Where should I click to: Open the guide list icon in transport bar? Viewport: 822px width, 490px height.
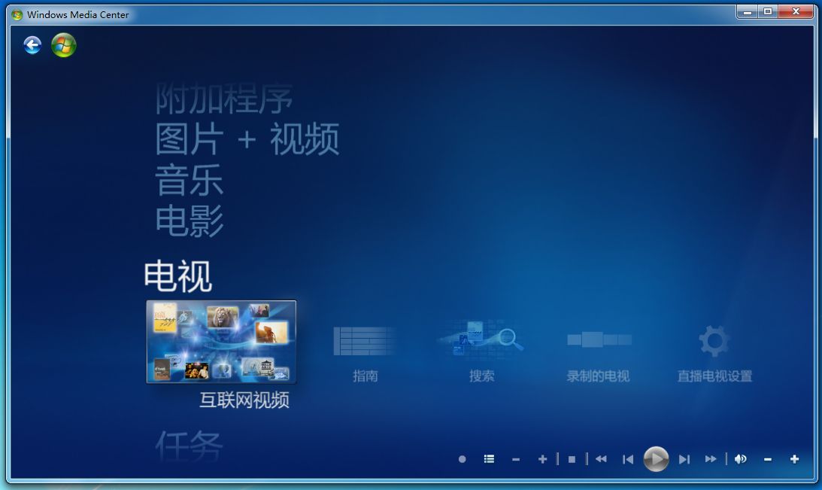point(489,459)
